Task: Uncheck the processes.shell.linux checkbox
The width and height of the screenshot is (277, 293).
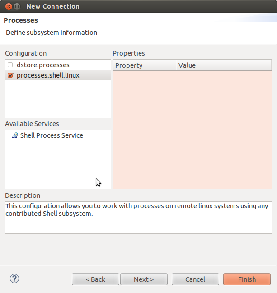Action: [10, 75]
